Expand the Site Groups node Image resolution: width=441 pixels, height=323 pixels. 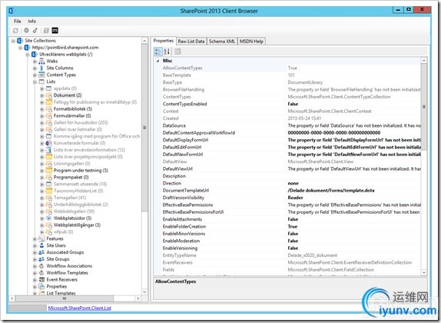[35, 259]
